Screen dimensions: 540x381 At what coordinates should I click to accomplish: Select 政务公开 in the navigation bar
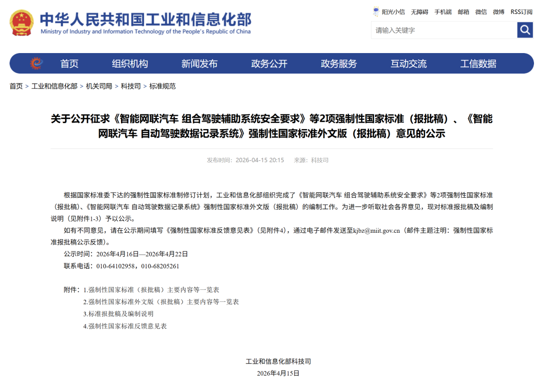point(269,64)
